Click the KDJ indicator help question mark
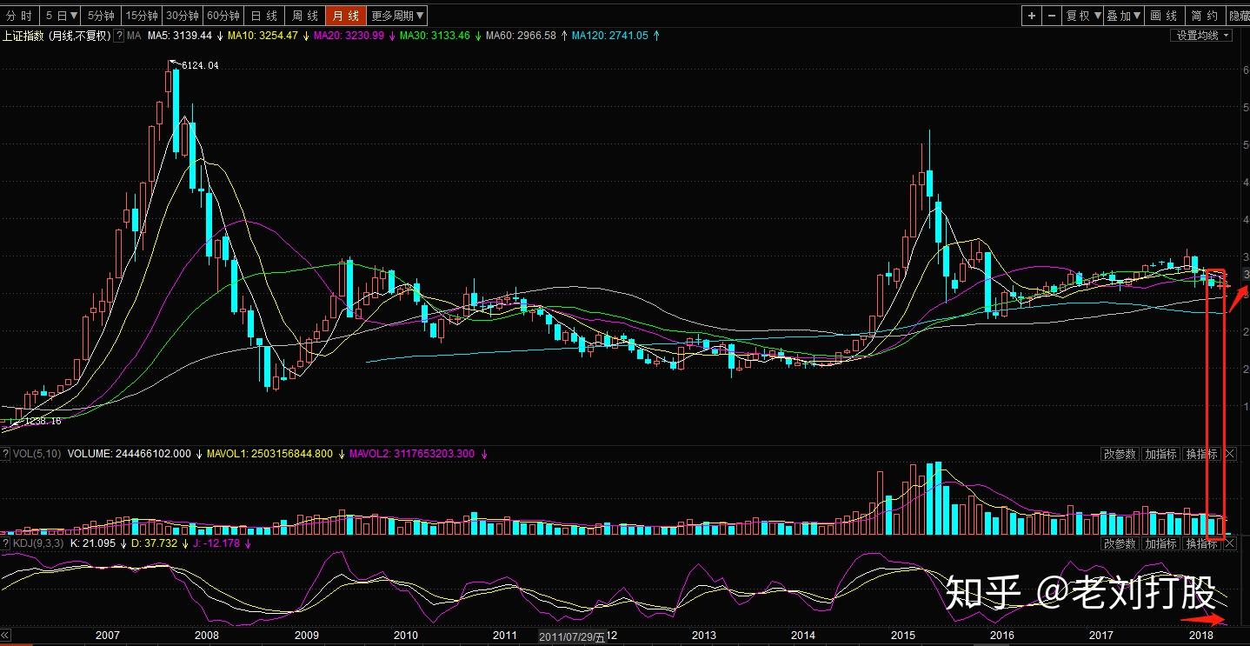Viewport: 1250px width, 646px height. coord(6,543)
